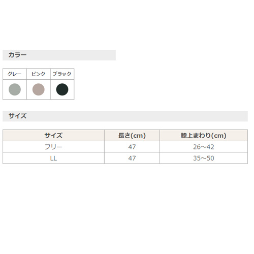Image resolution: width=254 pixels, height=254 pixels.
Task: Click the ブラック color label
Action: (62, 74)
